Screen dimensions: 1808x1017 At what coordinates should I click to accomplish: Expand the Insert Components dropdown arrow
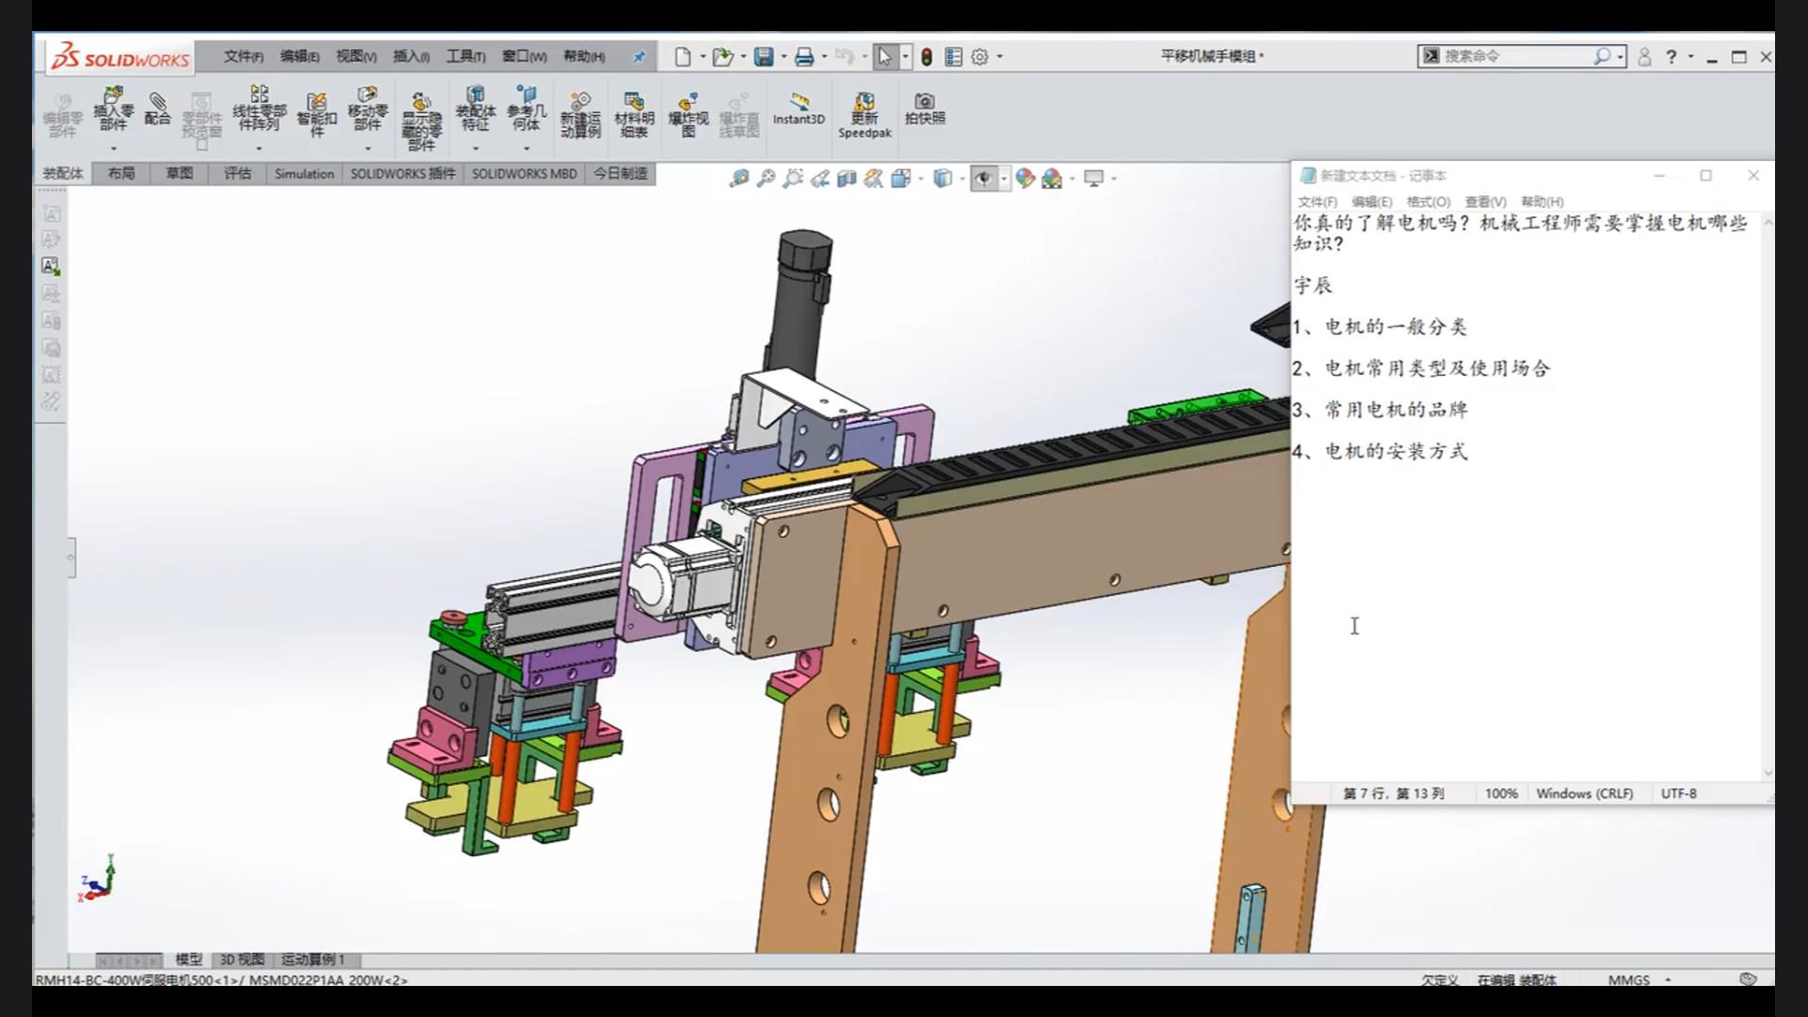pos(114,148)
